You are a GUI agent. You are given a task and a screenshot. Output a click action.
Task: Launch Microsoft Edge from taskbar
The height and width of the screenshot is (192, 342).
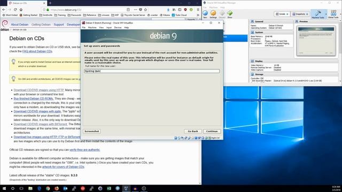tap(39, 188)
